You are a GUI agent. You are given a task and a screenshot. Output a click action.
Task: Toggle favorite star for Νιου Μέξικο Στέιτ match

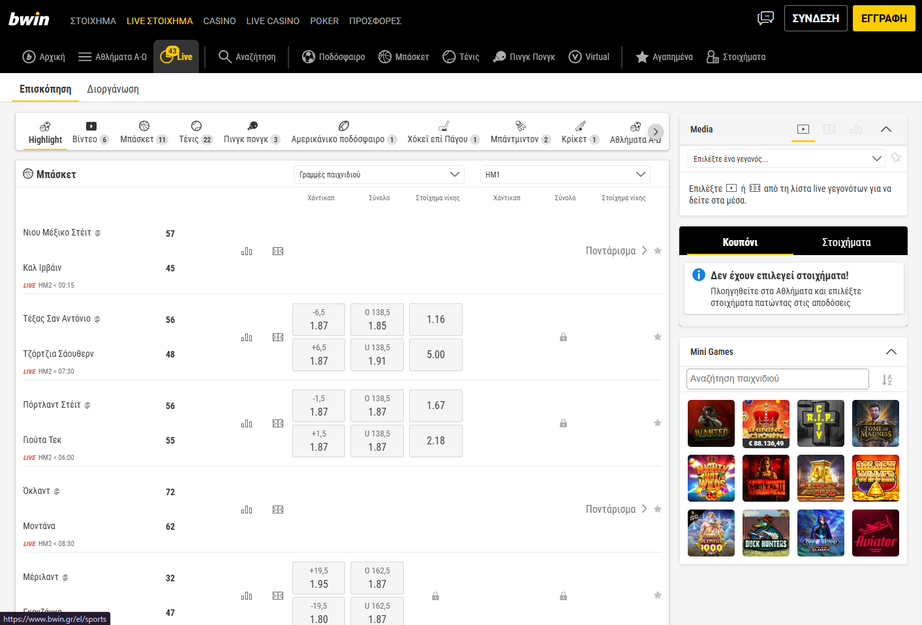(658, 251)
